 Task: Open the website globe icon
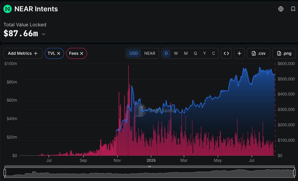tap(281, 9)
